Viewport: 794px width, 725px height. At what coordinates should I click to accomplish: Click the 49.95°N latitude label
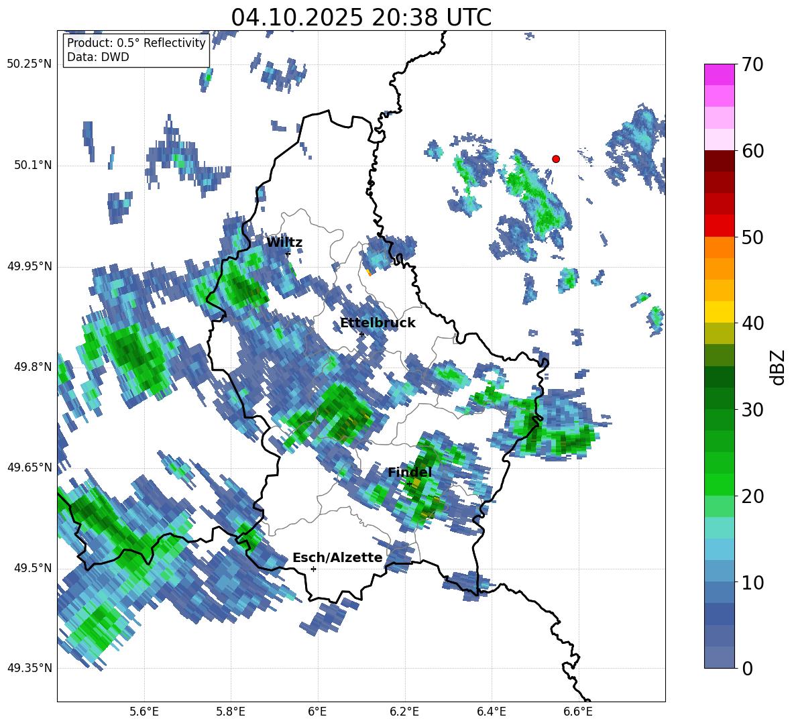tap(30, 266)
